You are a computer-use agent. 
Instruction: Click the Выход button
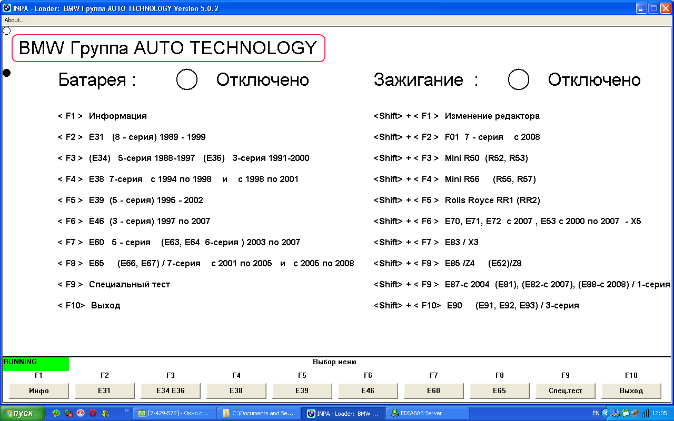(x=631, y=390)
